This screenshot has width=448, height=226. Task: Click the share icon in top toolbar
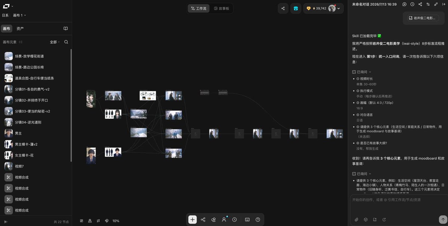[x=283, y=8]
